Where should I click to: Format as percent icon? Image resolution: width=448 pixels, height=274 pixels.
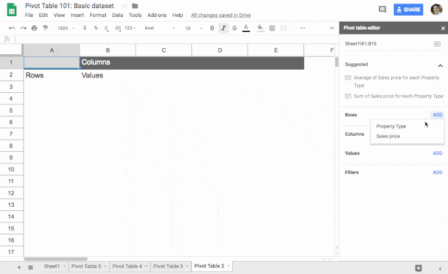point(96,28)
